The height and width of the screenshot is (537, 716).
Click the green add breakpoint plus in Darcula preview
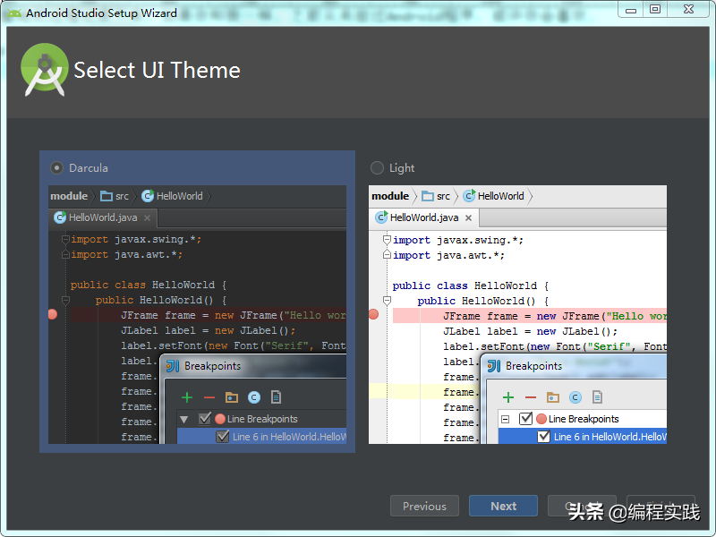187,397
